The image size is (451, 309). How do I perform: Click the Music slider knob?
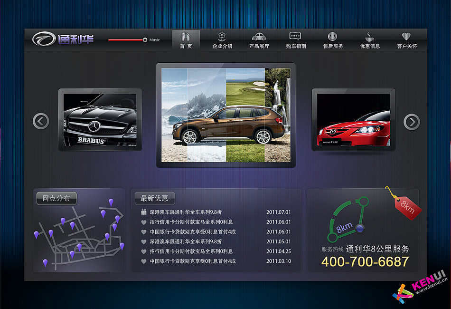tap(145, 40)
